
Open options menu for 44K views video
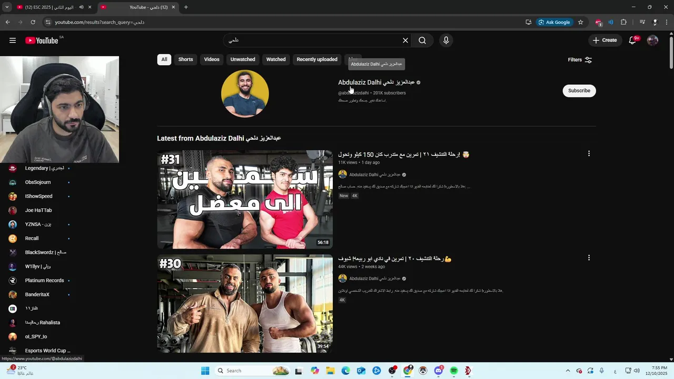[589, 258]
